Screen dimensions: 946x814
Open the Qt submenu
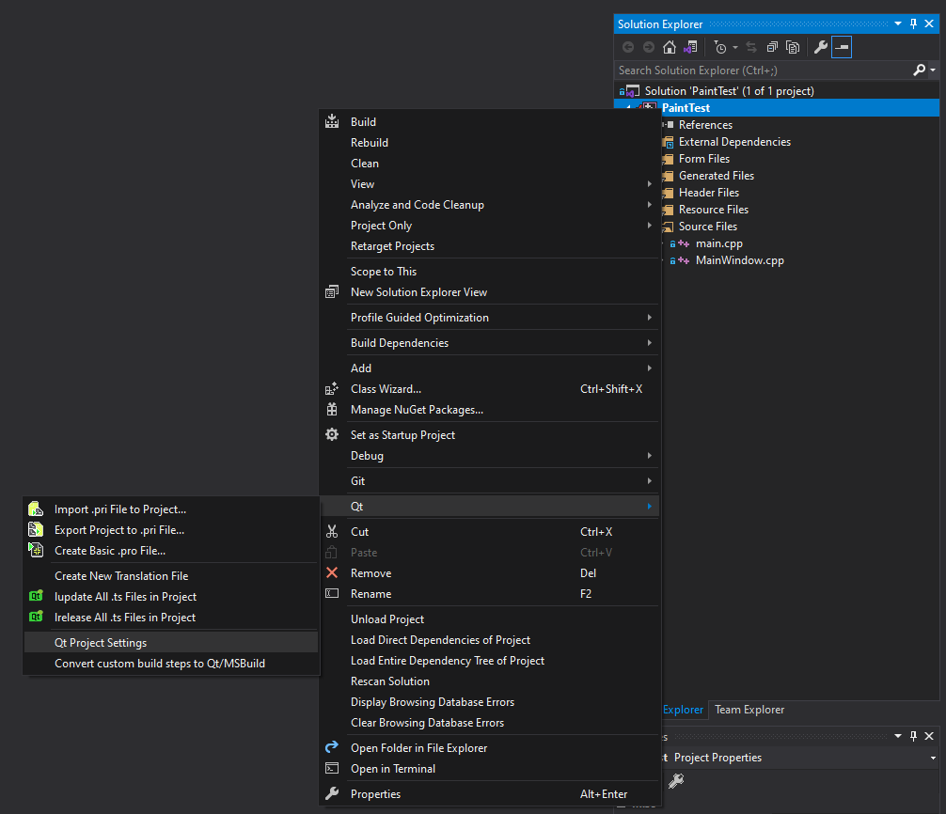tap(490, 507)
